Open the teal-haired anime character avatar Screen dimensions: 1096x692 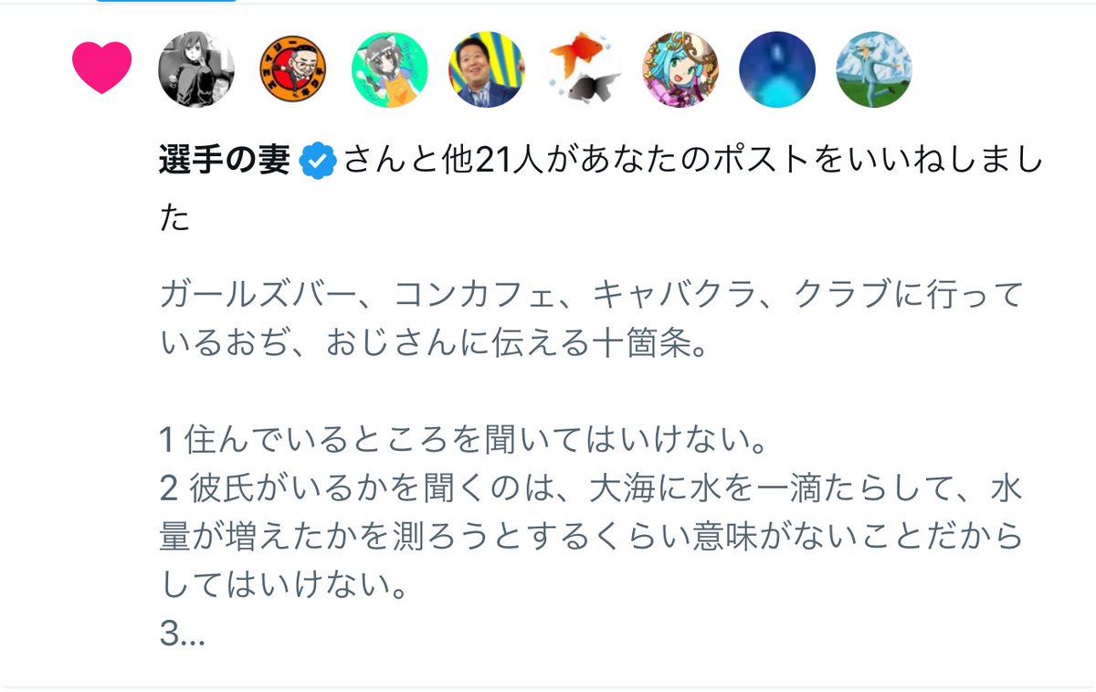680,69
